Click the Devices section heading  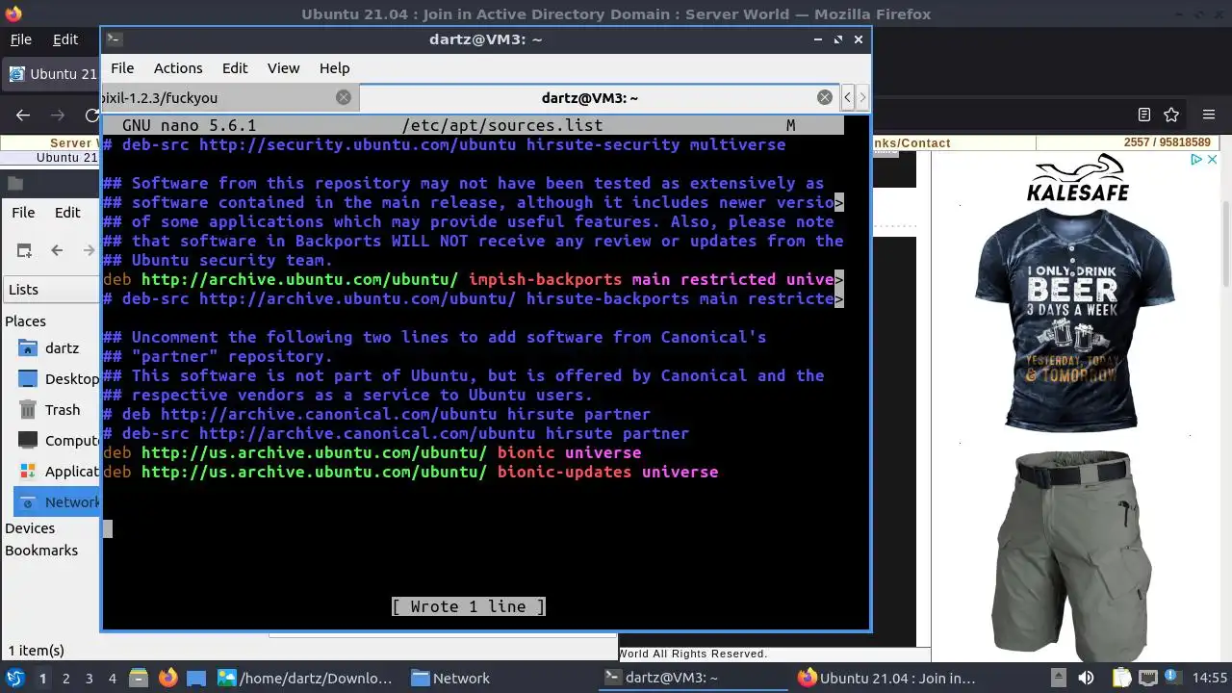point(30,527)
